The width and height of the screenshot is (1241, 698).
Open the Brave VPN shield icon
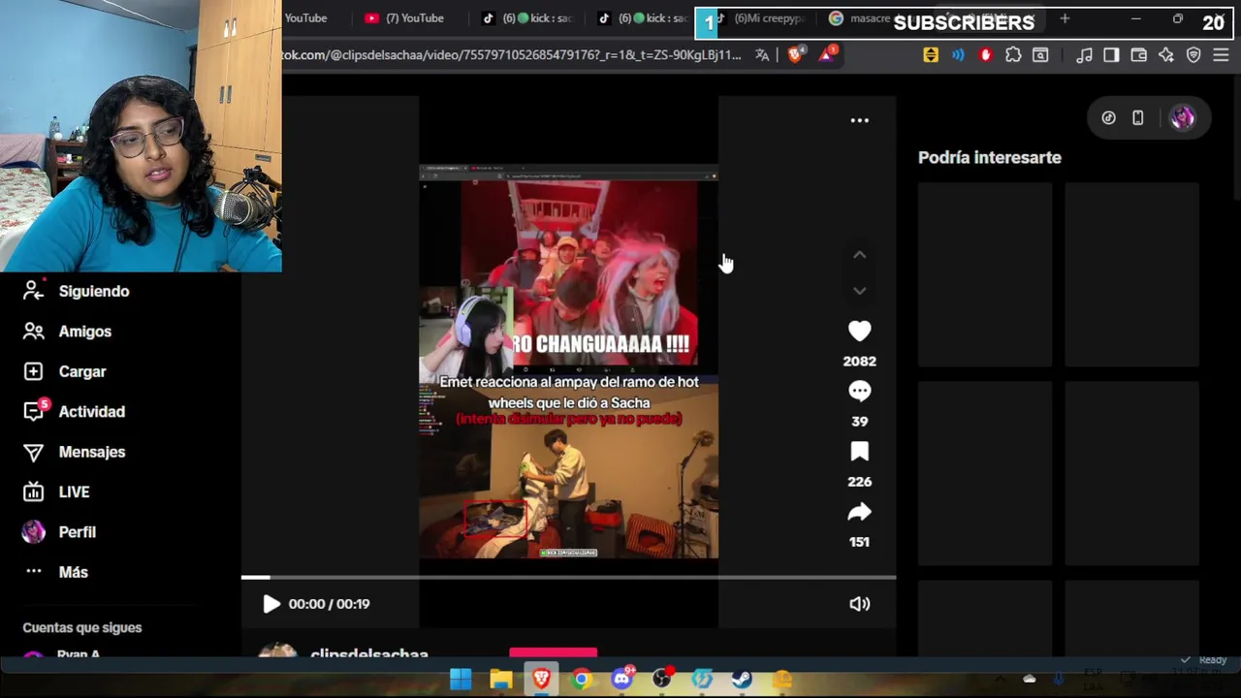(x=1193, y=55)
